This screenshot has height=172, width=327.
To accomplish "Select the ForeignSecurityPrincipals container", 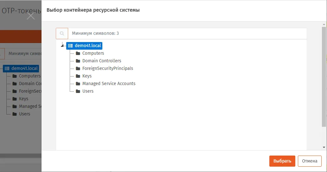I will (108, 68).
